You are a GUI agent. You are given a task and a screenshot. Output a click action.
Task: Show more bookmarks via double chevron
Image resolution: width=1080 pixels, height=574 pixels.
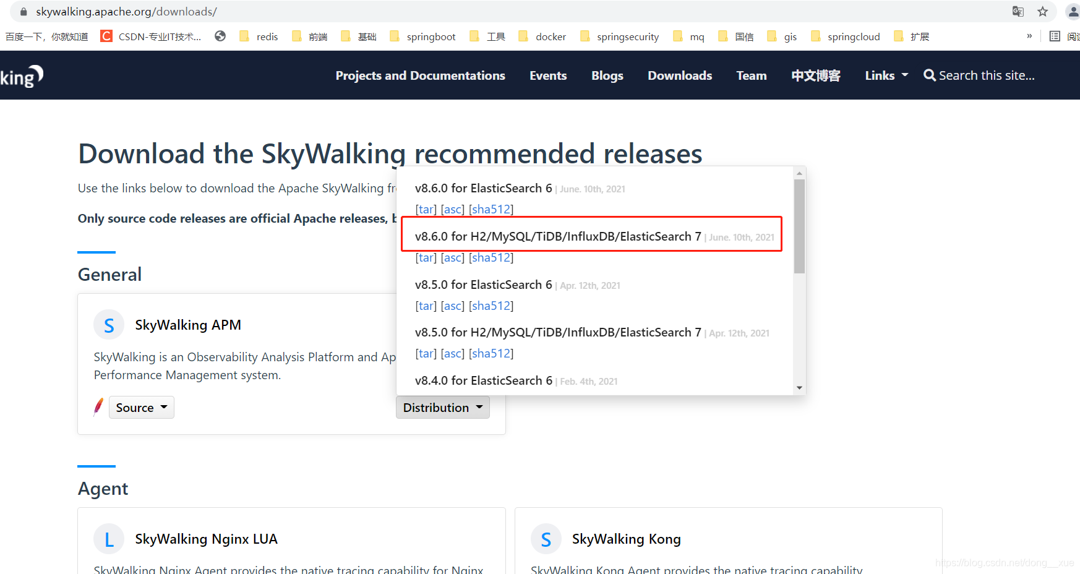(1029, 36)
